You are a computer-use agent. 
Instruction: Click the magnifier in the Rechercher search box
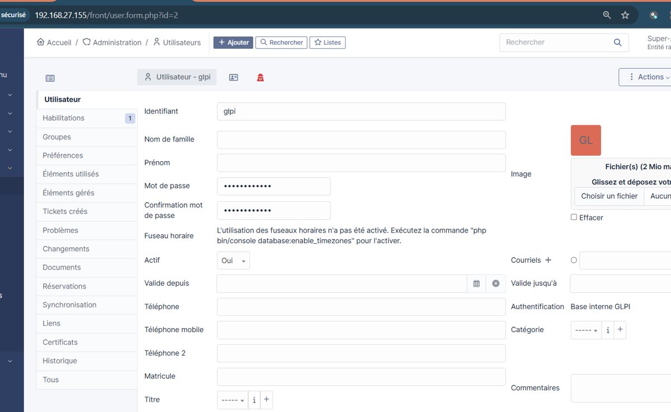coord(617,42)
